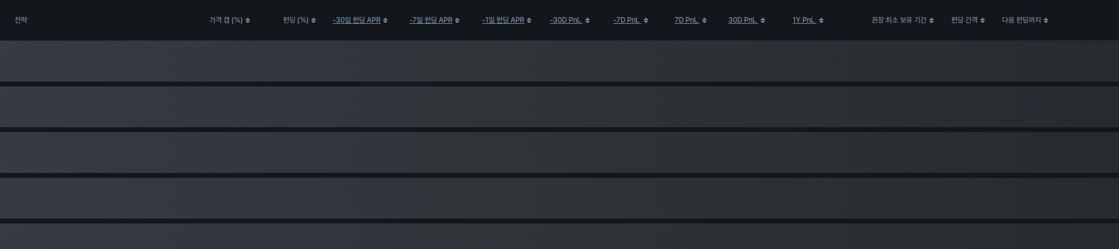The width and height of the screenshot is (1119, 249).
Task: Sort by -1일 펀딩 APR arrow icon
Action: coord(529,21)
